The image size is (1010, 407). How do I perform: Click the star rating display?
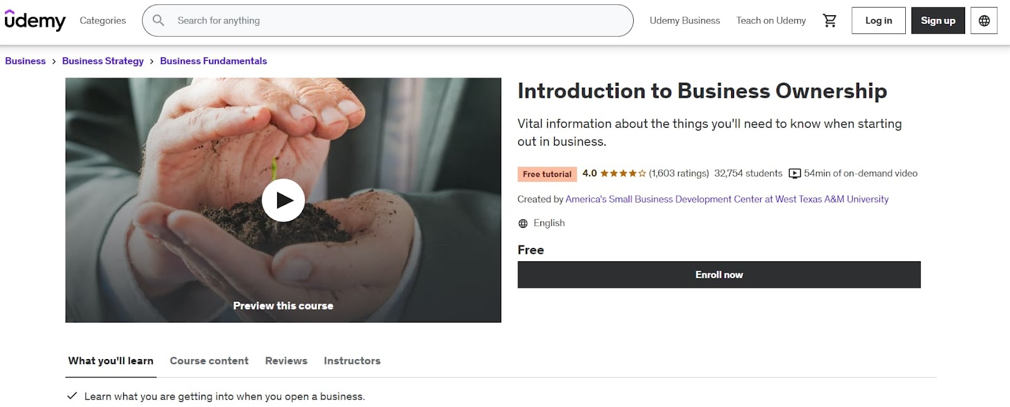tap(622, 174)
